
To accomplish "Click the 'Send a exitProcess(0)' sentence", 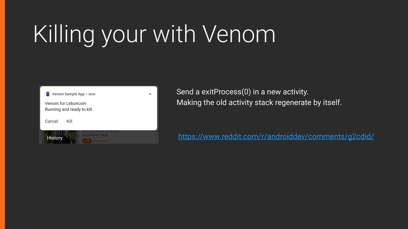I will pos(242,92).
